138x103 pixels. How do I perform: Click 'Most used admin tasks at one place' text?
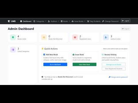click(x=115, y=49)
